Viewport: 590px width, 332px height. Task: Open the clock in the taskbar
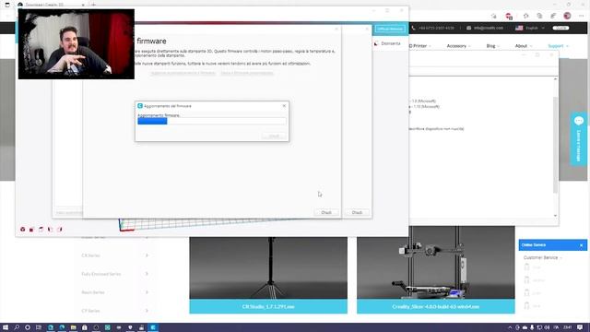point(568,327)
